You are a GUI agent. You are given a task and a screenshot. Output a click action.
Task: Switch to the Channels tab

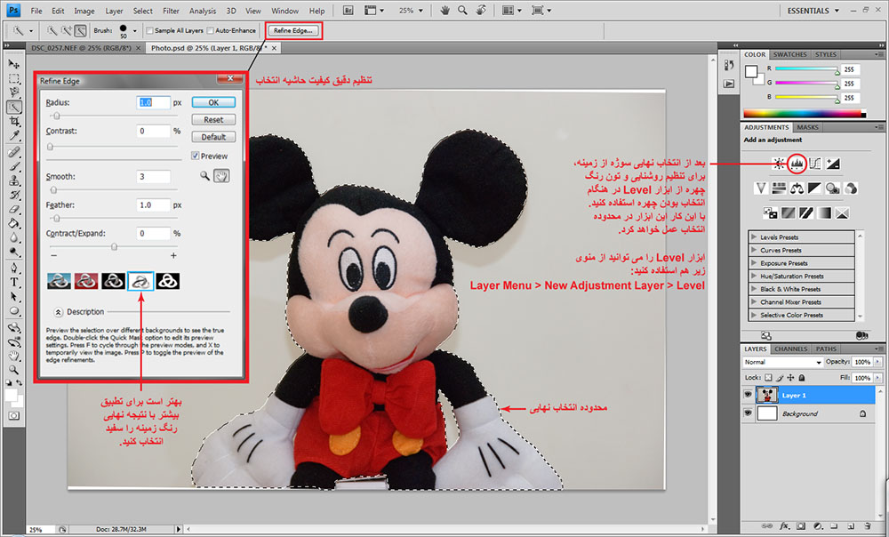(x=790, y=349)
